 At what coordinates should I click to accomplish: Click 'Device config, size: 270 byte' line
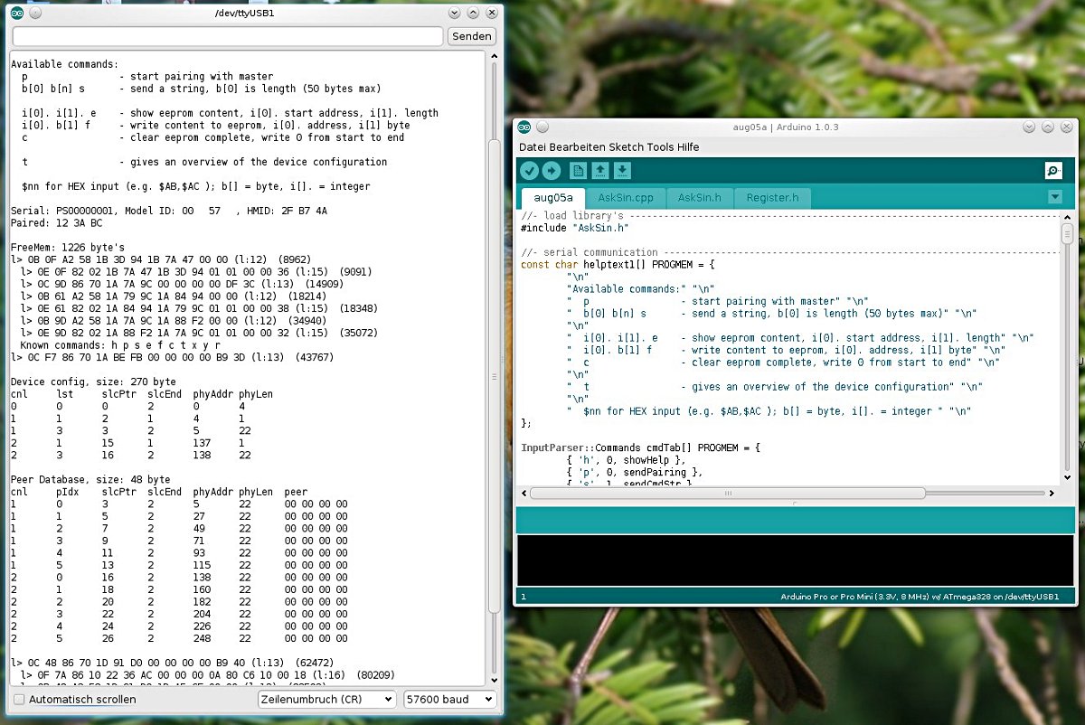coord(93,381)
